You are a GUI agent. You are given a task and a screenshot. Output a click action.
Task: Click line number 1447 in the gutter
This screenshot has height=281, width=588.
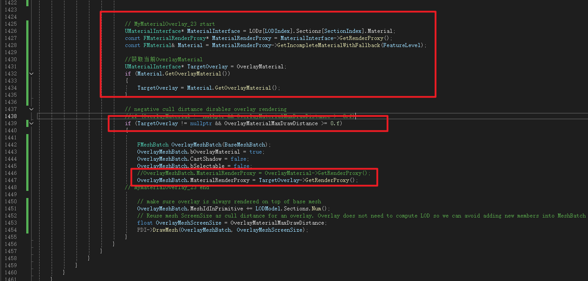click(x=10, y=180)
